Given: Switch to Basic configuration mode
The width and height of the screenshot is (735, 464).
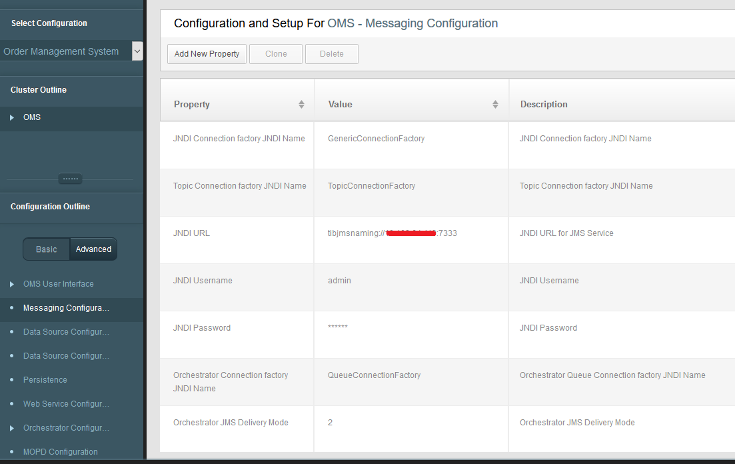Looking at the screenshot, I should [x=47, y=249].
